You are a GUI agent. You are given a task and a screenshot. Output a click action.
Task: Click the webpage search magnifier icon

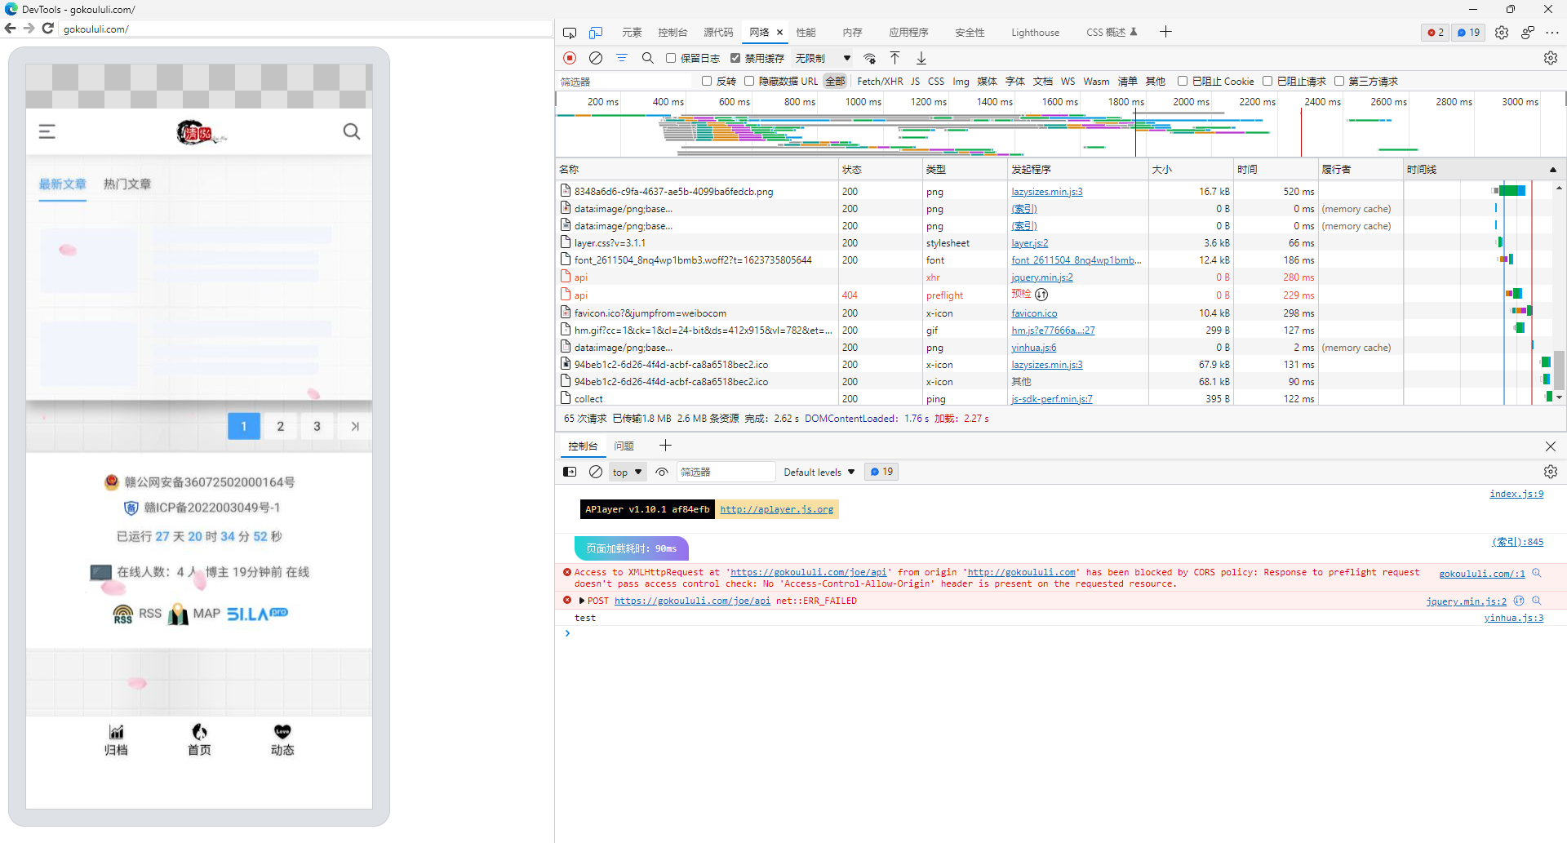pos(352,131)
